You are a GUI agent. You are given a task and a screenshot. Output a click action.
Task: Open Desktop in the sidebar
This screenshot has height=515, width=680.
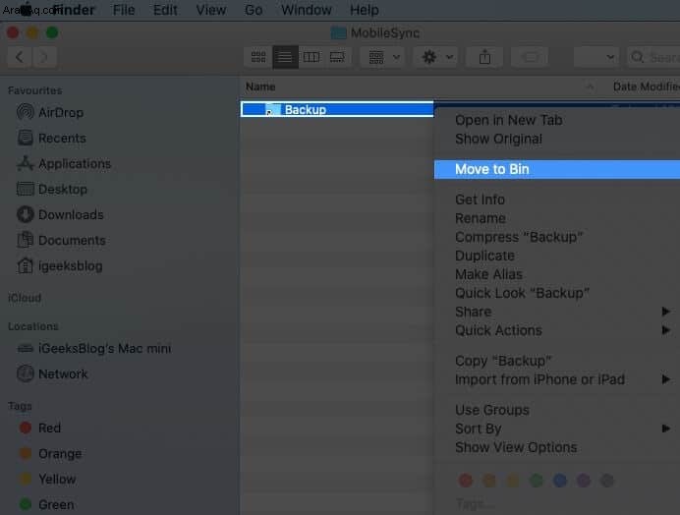52,189
